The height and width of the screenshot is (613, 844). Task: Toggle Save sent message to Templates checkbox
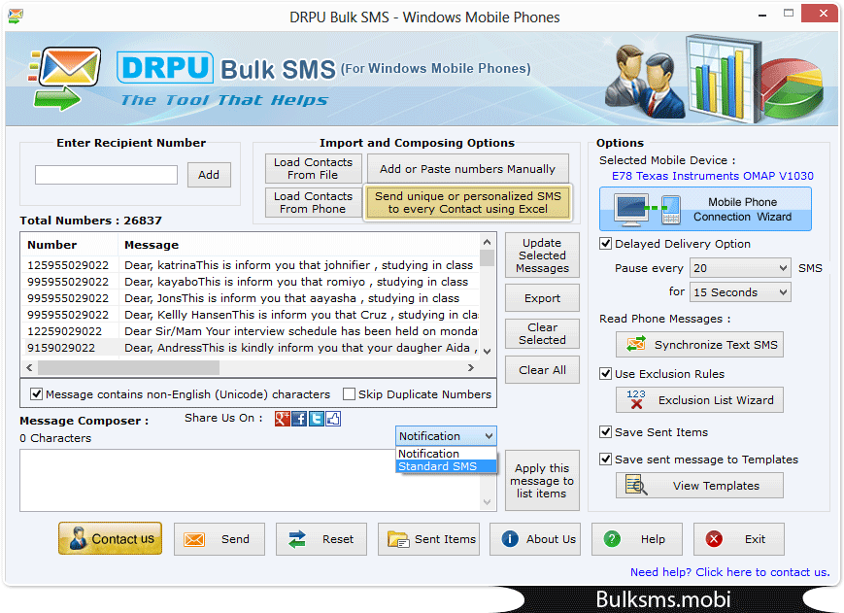pyautogui.click(x=605, y=460)
